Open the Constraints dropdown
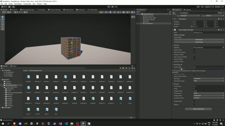Image resolution: width=225 pixels, height=126 pixels. point(208,93)
